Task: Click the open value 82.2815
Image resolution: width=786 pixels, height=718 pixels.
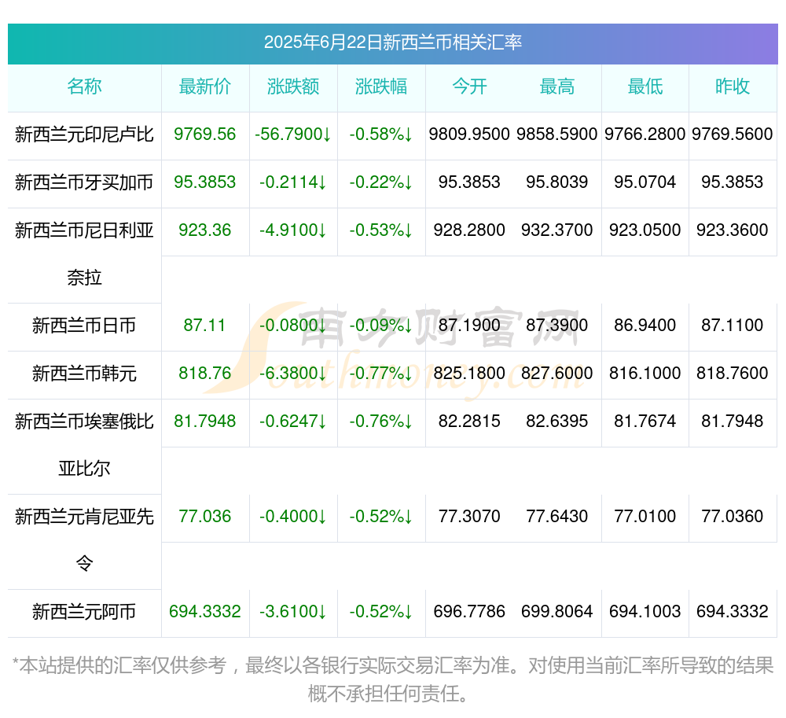Action: coord(469,422)
